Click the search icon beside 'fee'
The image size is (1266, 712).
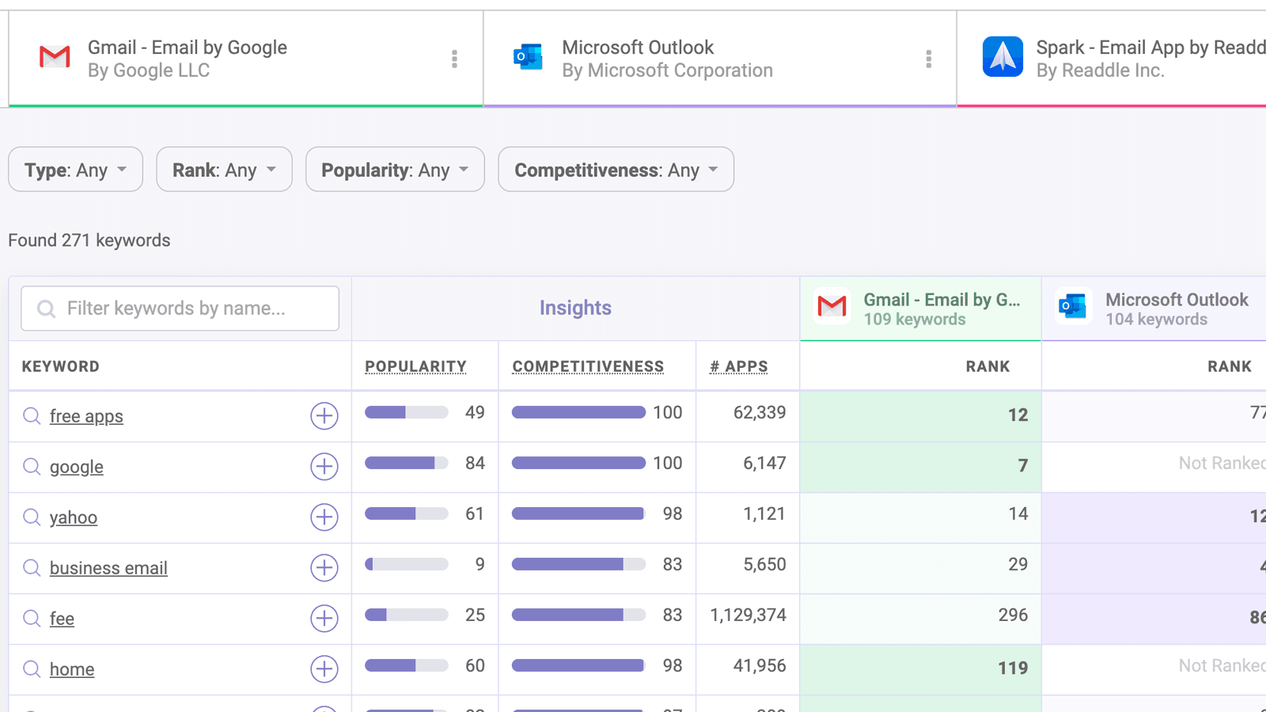(32, 619)
